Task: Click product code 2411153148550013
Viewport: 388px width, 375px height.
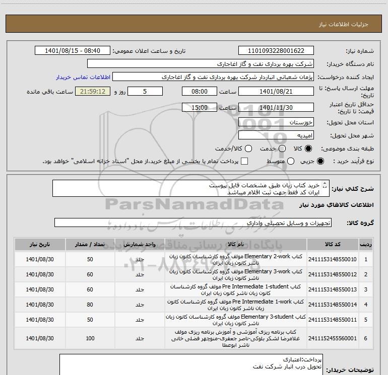Action: [x=333, y=289]
